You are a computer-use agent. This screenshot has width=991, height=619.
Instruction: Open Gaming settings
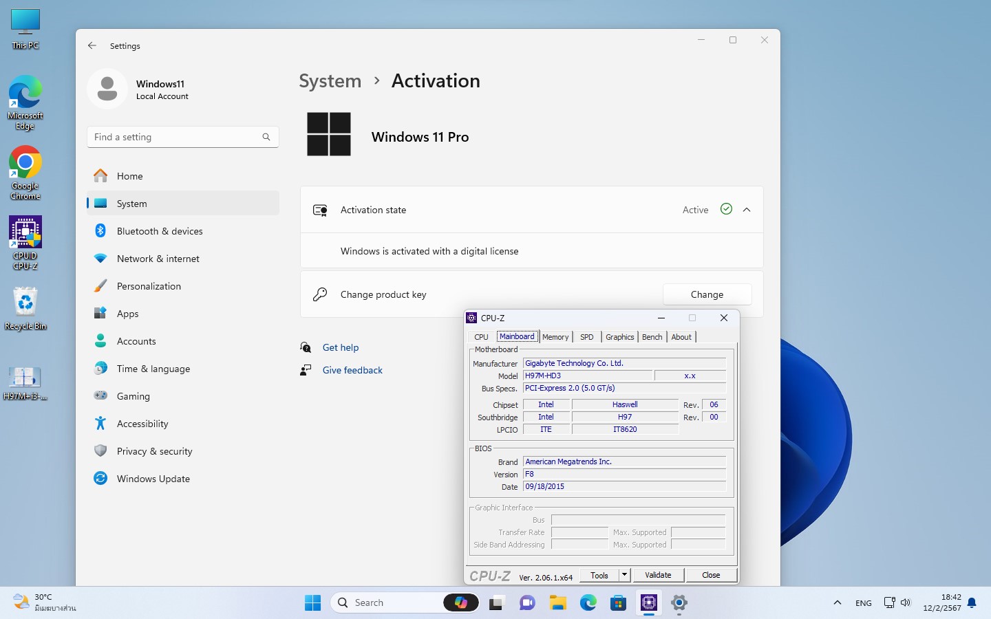183,396
